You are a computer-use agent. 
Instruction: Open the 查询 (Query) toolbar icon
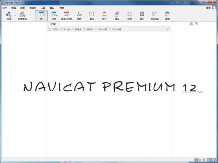117,14
